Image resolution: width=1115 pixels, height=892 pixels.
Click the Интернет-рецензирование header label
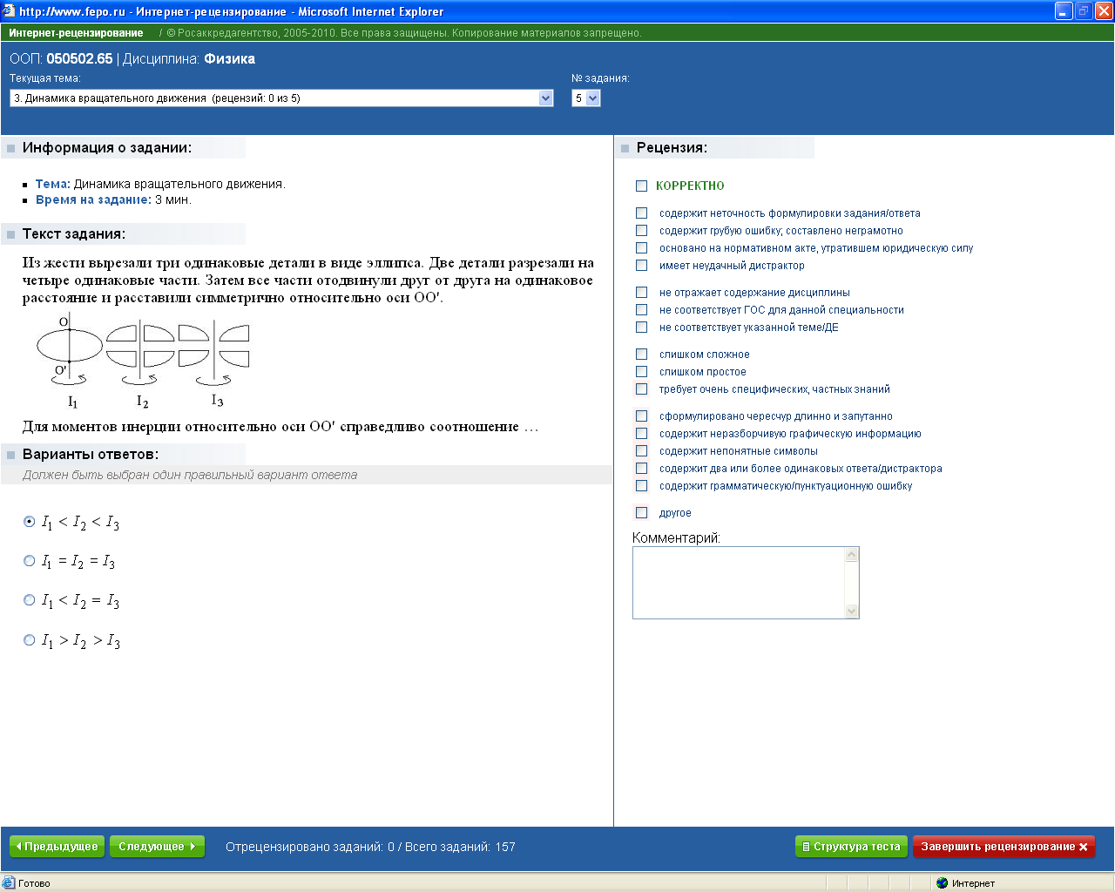76,33
